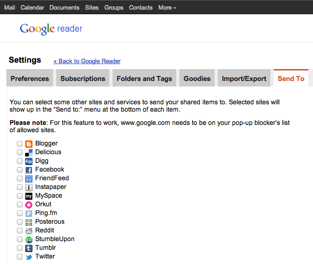Open Sites in the top bar
The height and width of the screenshot is (264, 313).
coord(92,8)
